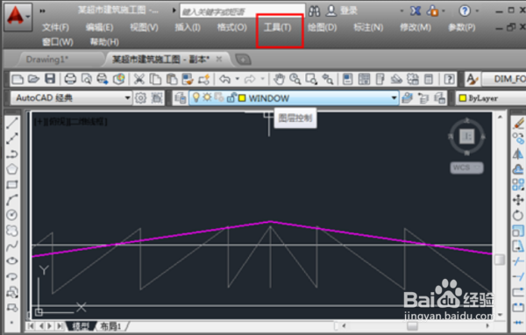Select the Move modify tool
Viewport: 526px width, 335px height.
point(518,200)
